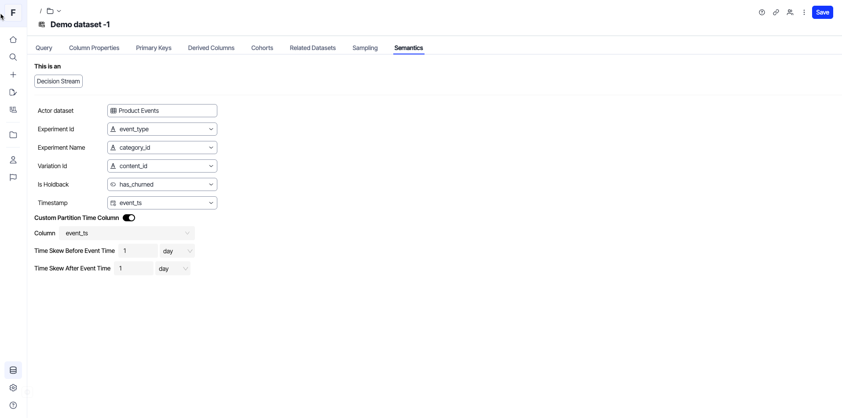Toggle Custom Partition Time Column off

tap(129, 217)
